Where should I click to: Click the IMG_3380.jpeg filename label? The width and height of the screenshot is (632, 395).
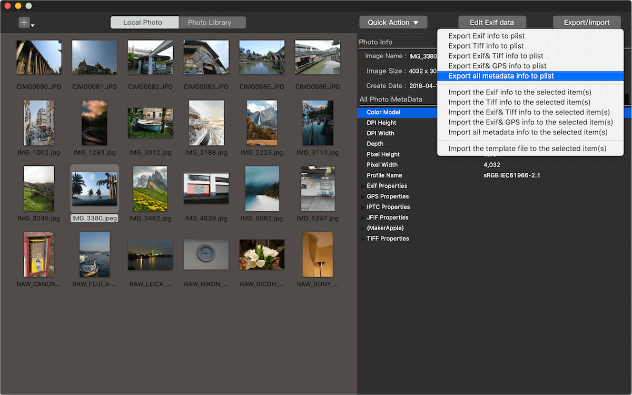click(94, 218)
